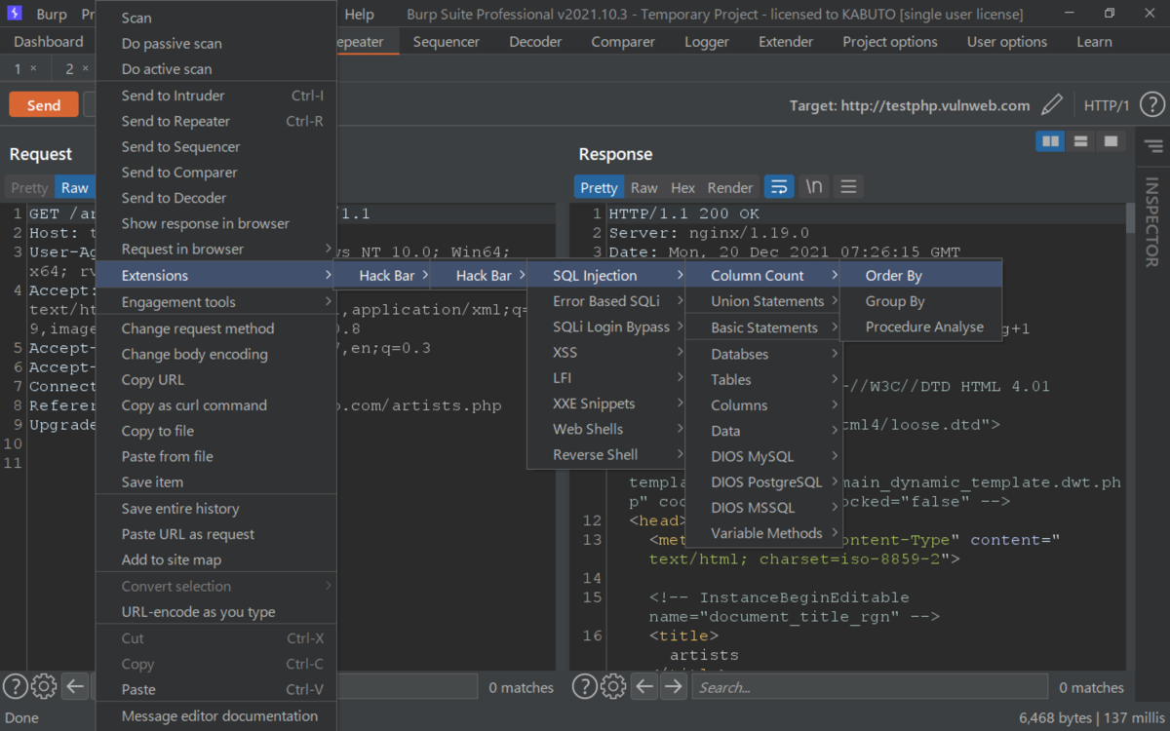Select Do active scan
Image resolution: width=1170 pixels, height=731 pixels.
click(215, 69)
